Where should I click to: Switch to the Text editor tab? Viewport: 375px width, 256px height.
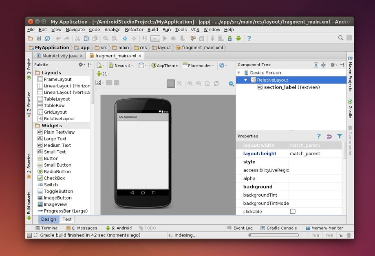click(x=67, y=219)
